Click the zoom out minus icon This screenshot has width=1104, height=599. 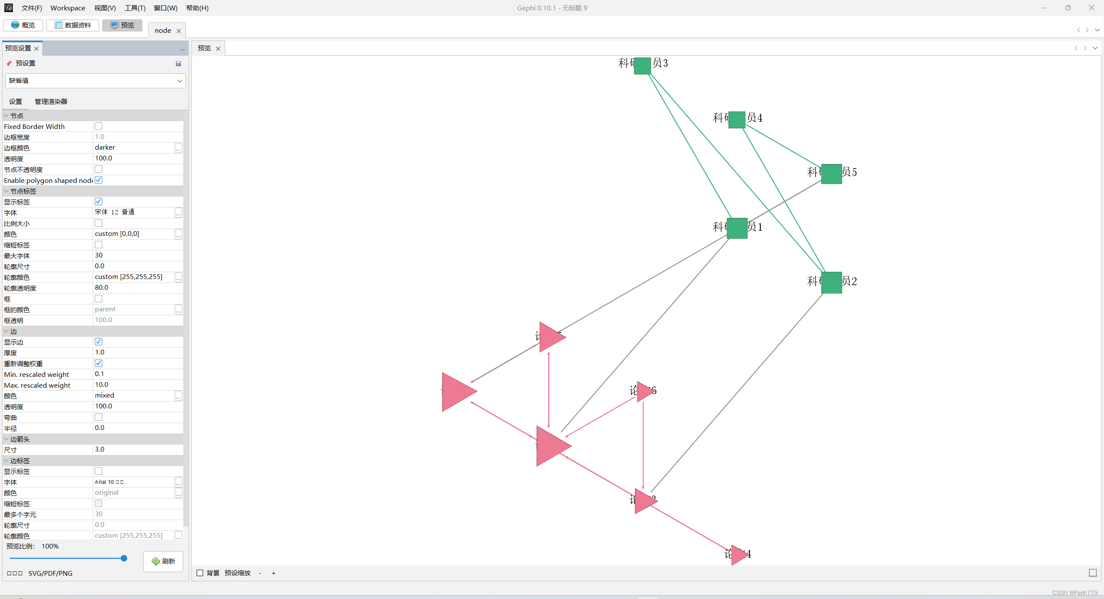click(x=260, y=573)
